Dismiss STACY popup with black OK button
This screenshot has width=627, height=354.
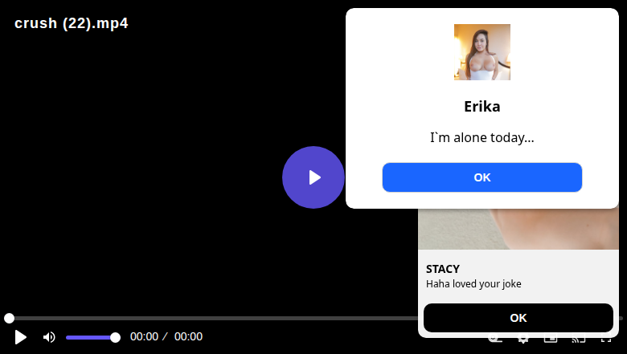tap(518, 318)
